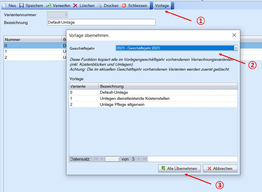Click the Drucken toolbar label
Image resolution: width=262 pixels, height=192 pixels.
[x=111, y=6]
